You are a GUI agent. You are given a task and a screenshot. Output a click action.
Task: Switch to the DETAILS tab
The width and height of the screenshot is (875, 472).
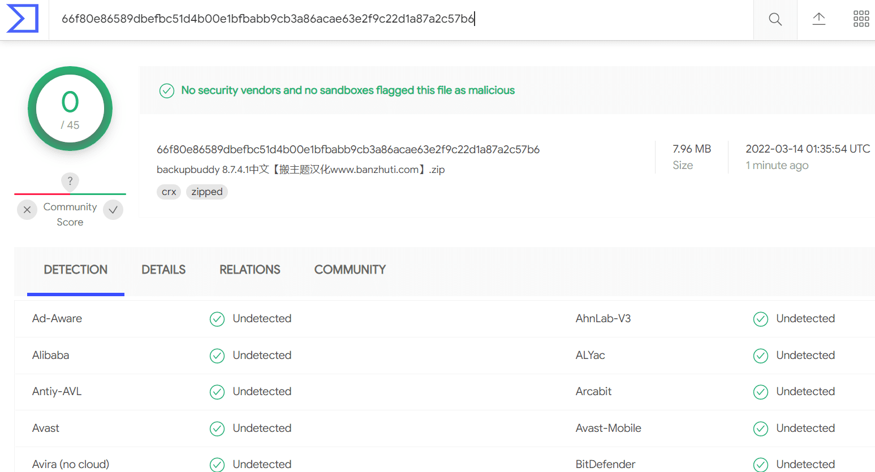[163, 270]
